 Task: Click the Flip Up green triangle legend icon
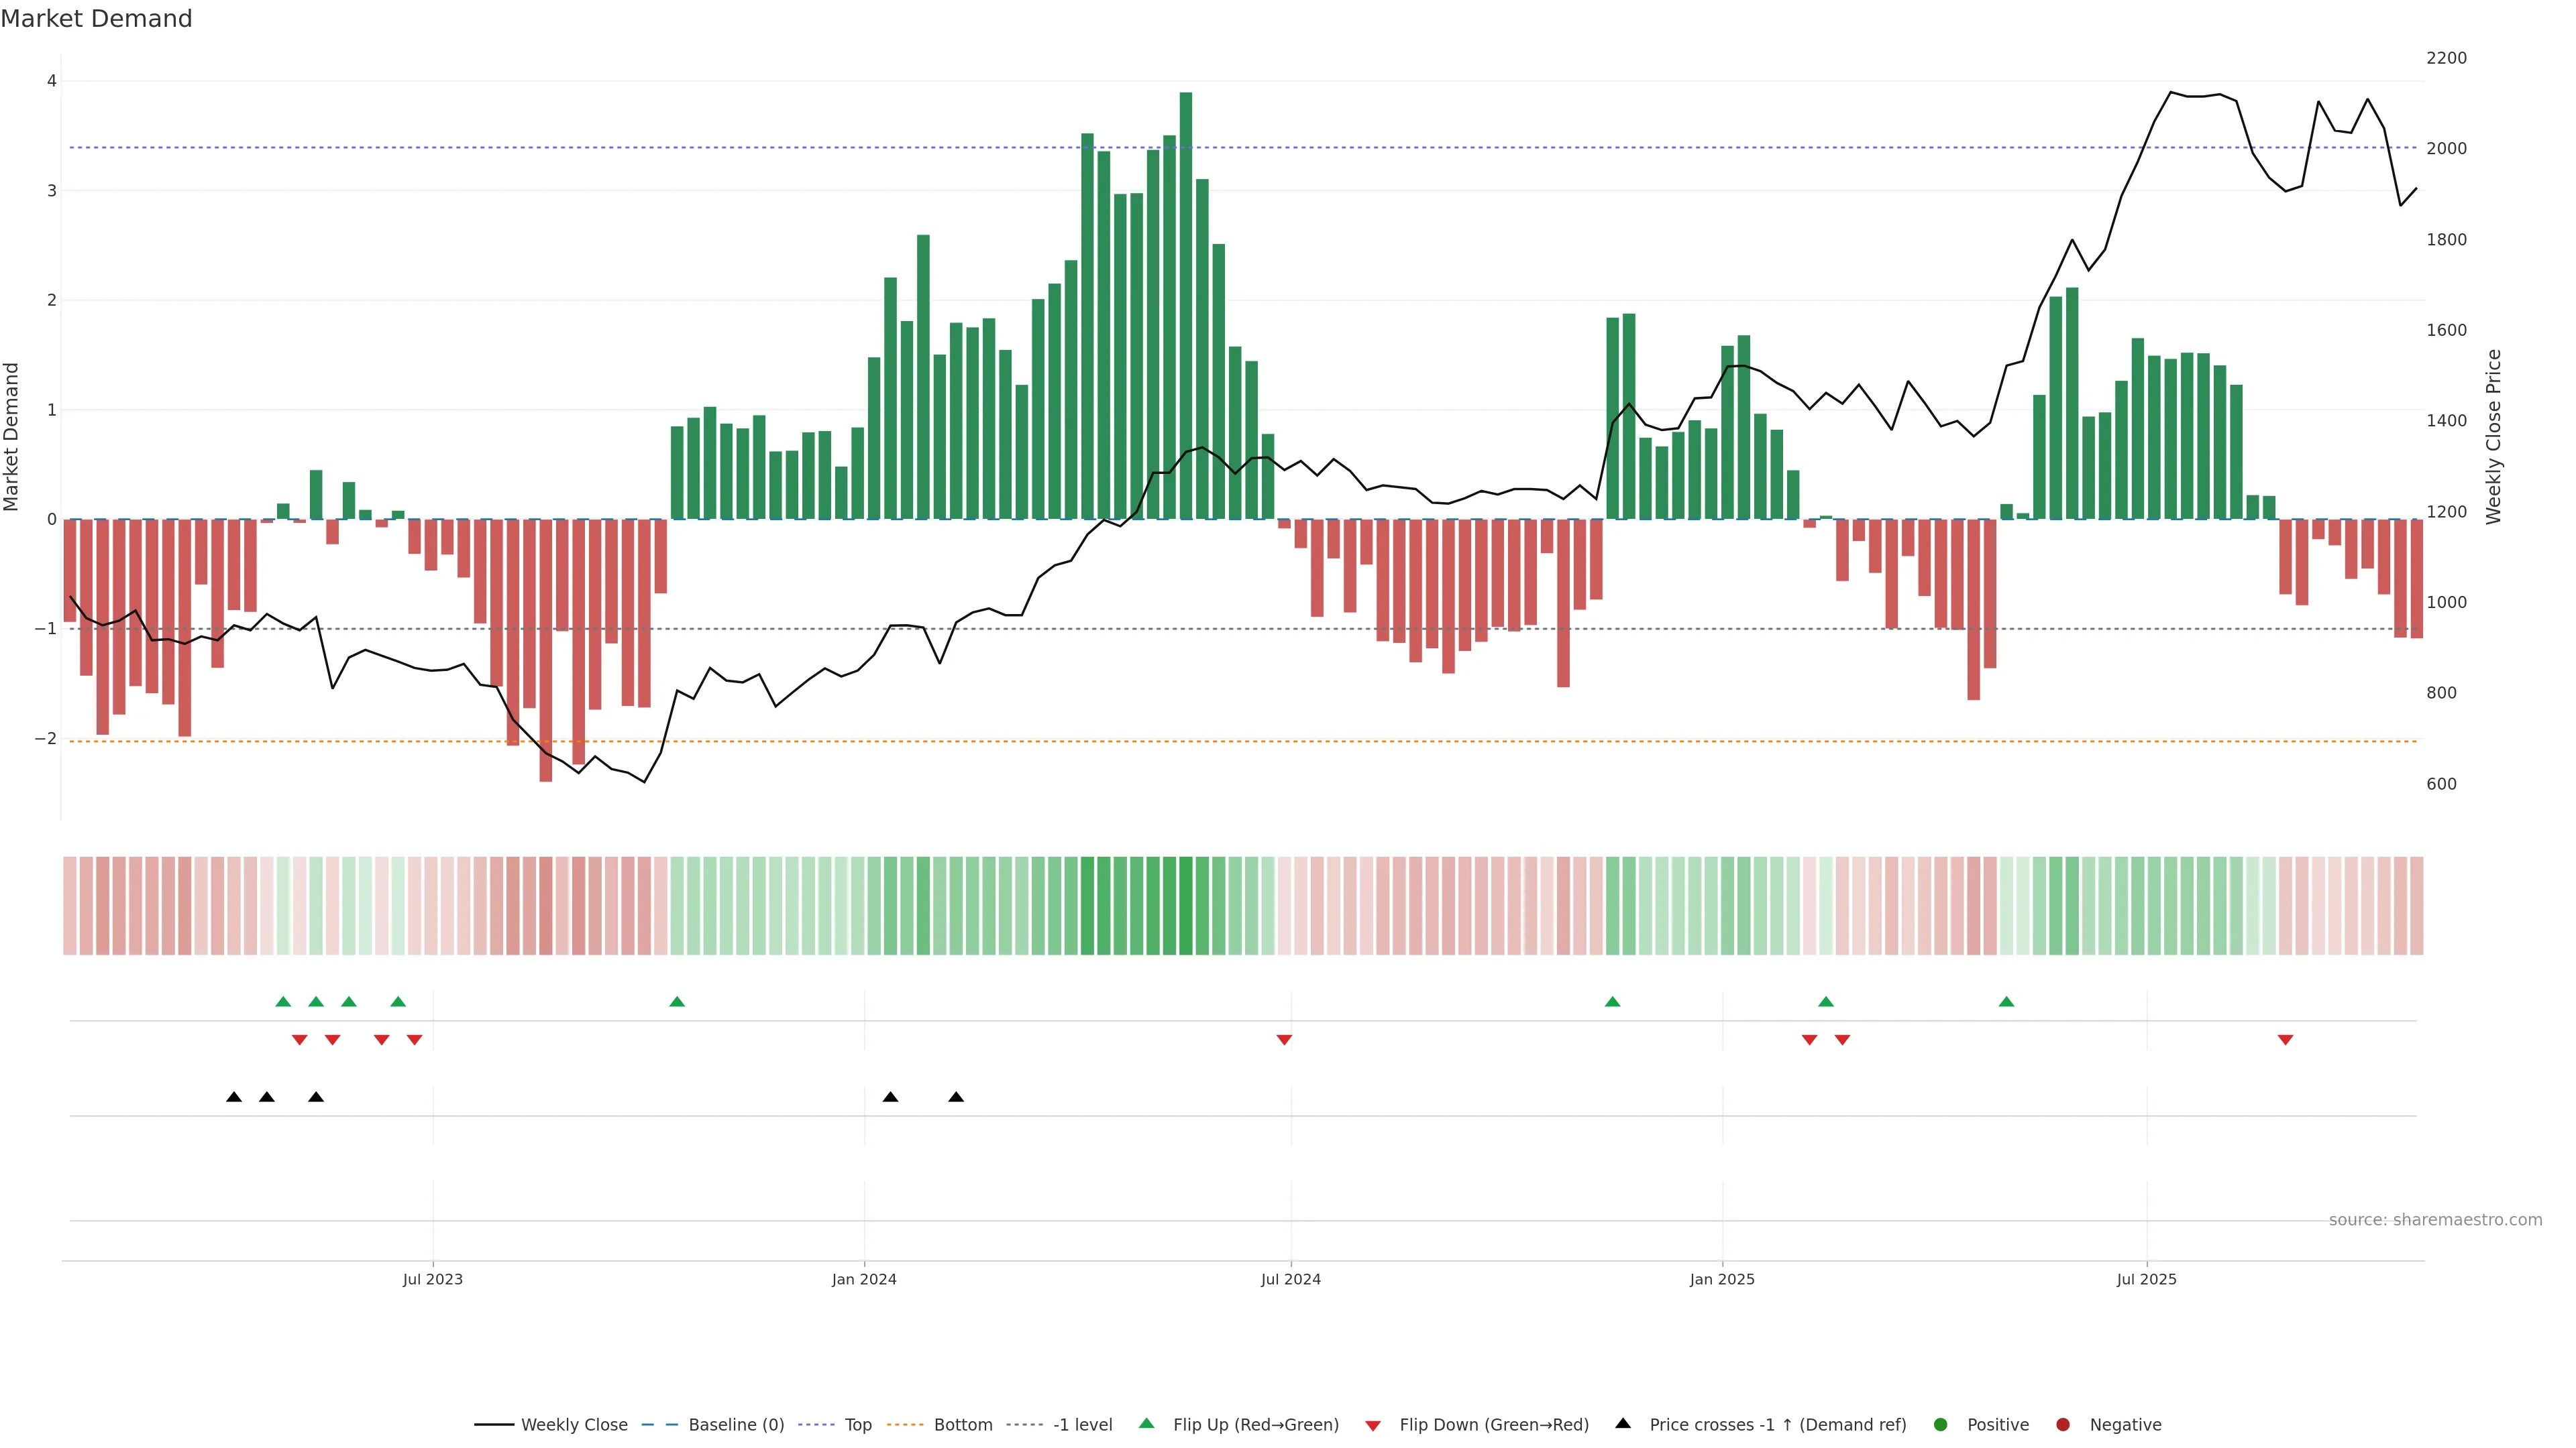[1147, 1424]
